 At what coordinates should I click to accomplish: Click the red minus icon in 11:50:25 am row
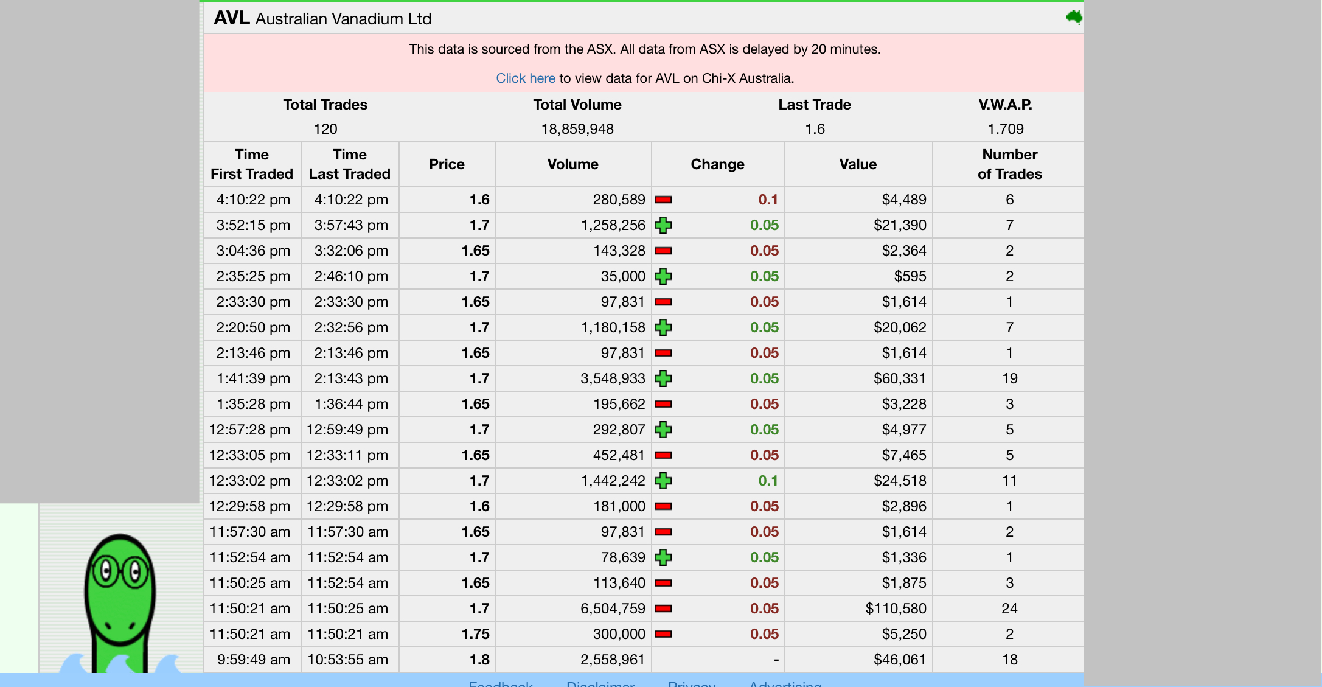(663, 583)
